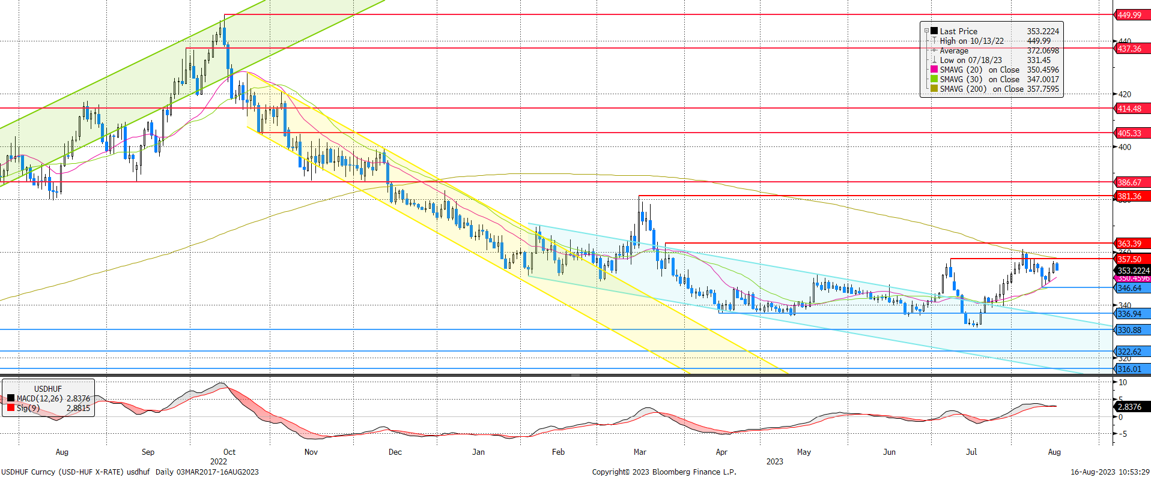Image resolution: width=1151 pixels, height=477 pixels.
Task: Click the 331.45 low value in legend
Action: (1039, 60)
